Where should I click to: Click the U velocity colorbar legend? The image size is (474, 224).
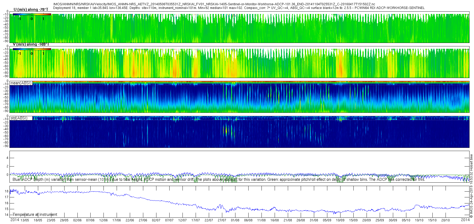tap(32, 14)
